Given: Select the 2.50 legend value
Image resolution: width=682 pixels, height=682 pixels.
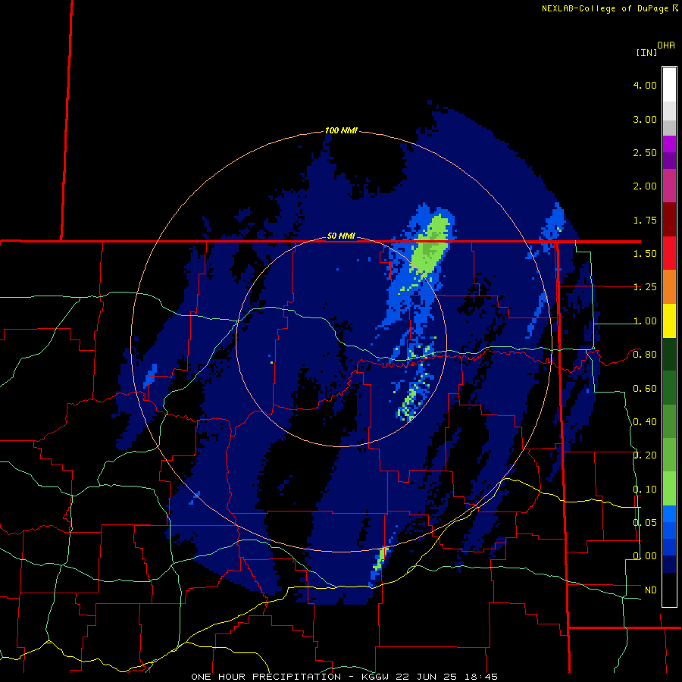Looking at the screenshot, I should coord(645,152).
